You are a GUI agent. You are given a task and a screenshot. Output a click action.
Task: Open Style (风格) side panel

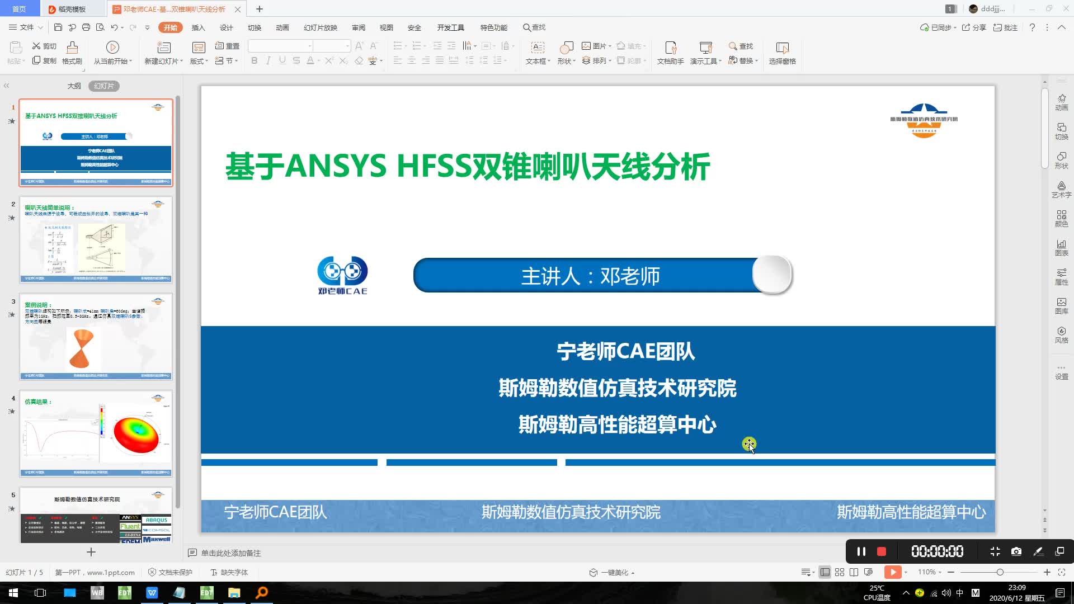1061,335
